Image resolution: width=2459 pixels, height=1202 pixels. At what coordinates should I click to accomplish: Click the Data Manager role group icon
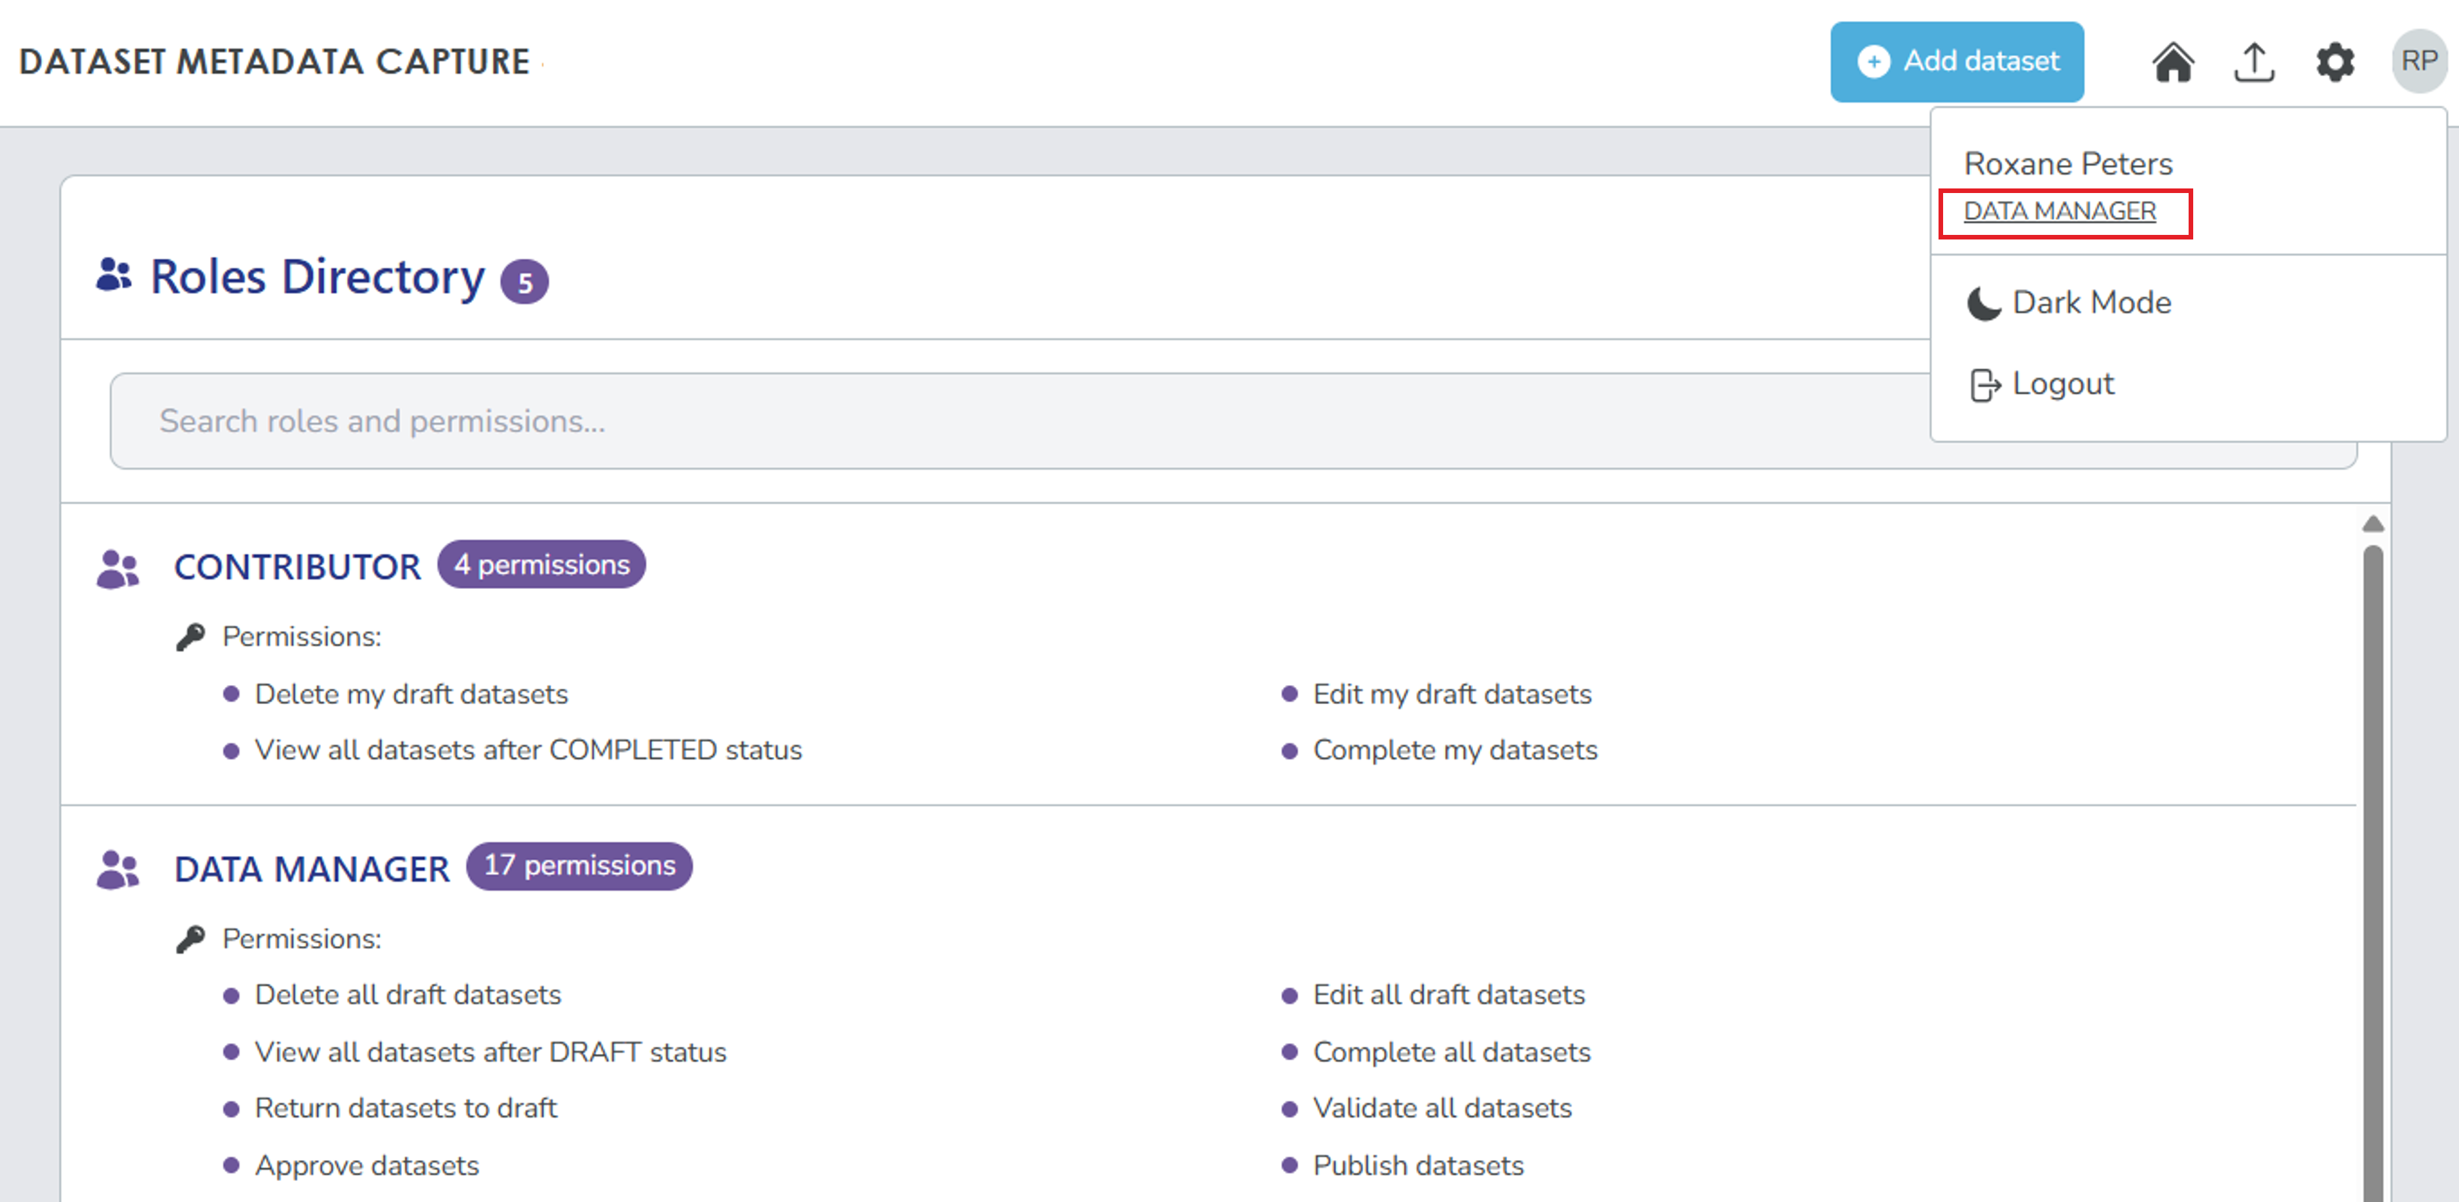[x=117, y=869]
